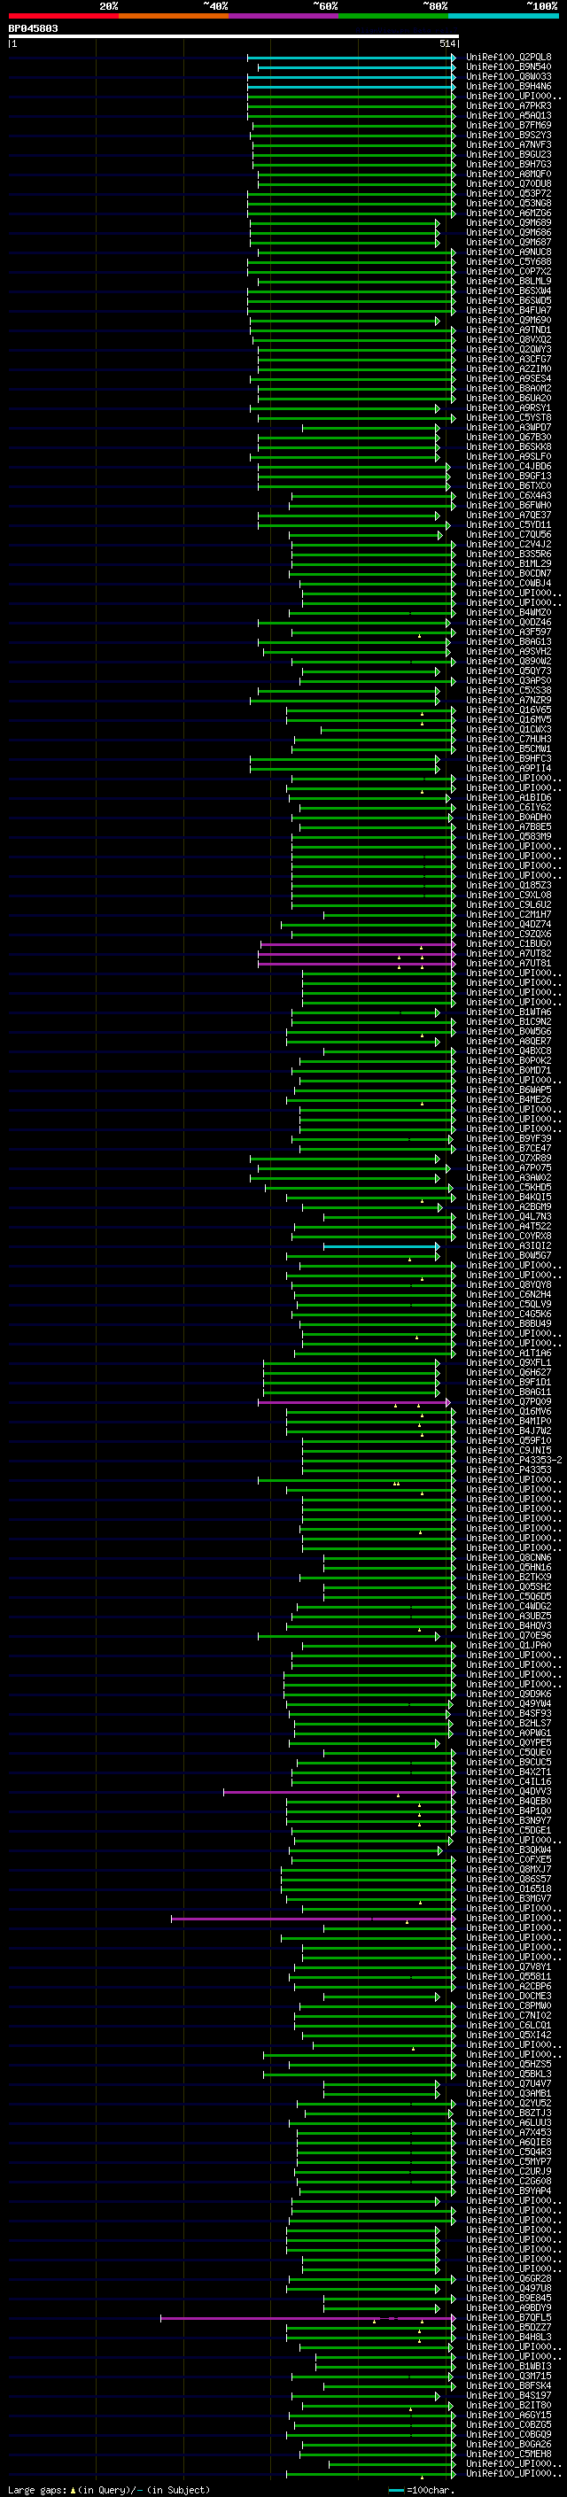Select the UniRef100_B1C9N2 label
The width and height of the screenshot is (567, 2497).
[x=509, y=1021]
